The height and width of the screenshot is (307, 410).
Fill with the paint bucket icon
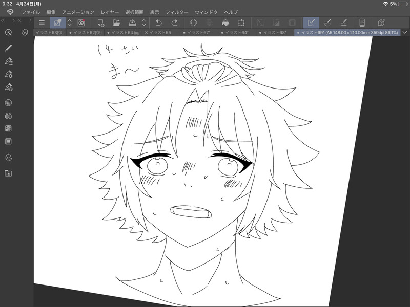[225, 23]
